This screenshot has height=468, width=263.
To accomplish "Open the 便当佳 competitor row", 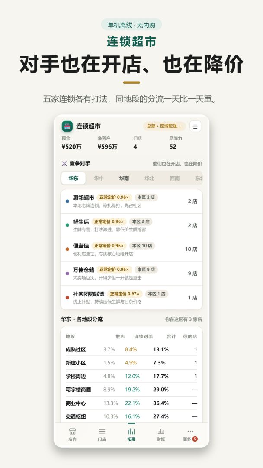I will 131,250.
